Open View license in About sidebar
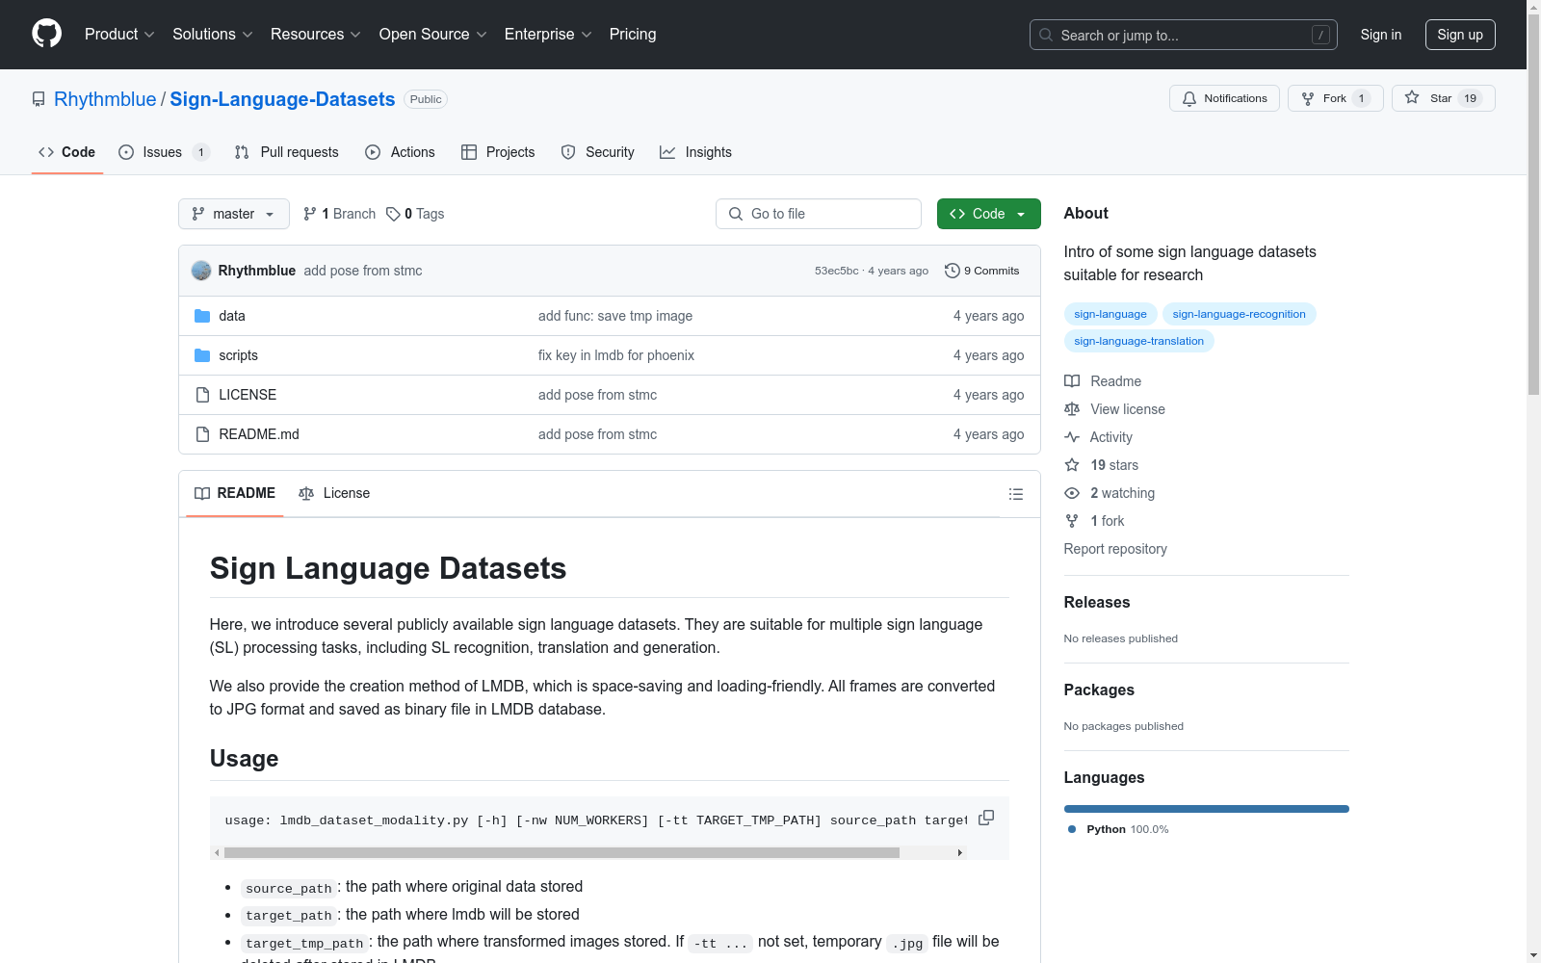Image resolution: width=1541 pixels, height=963 pixels. coord(1114,409)
